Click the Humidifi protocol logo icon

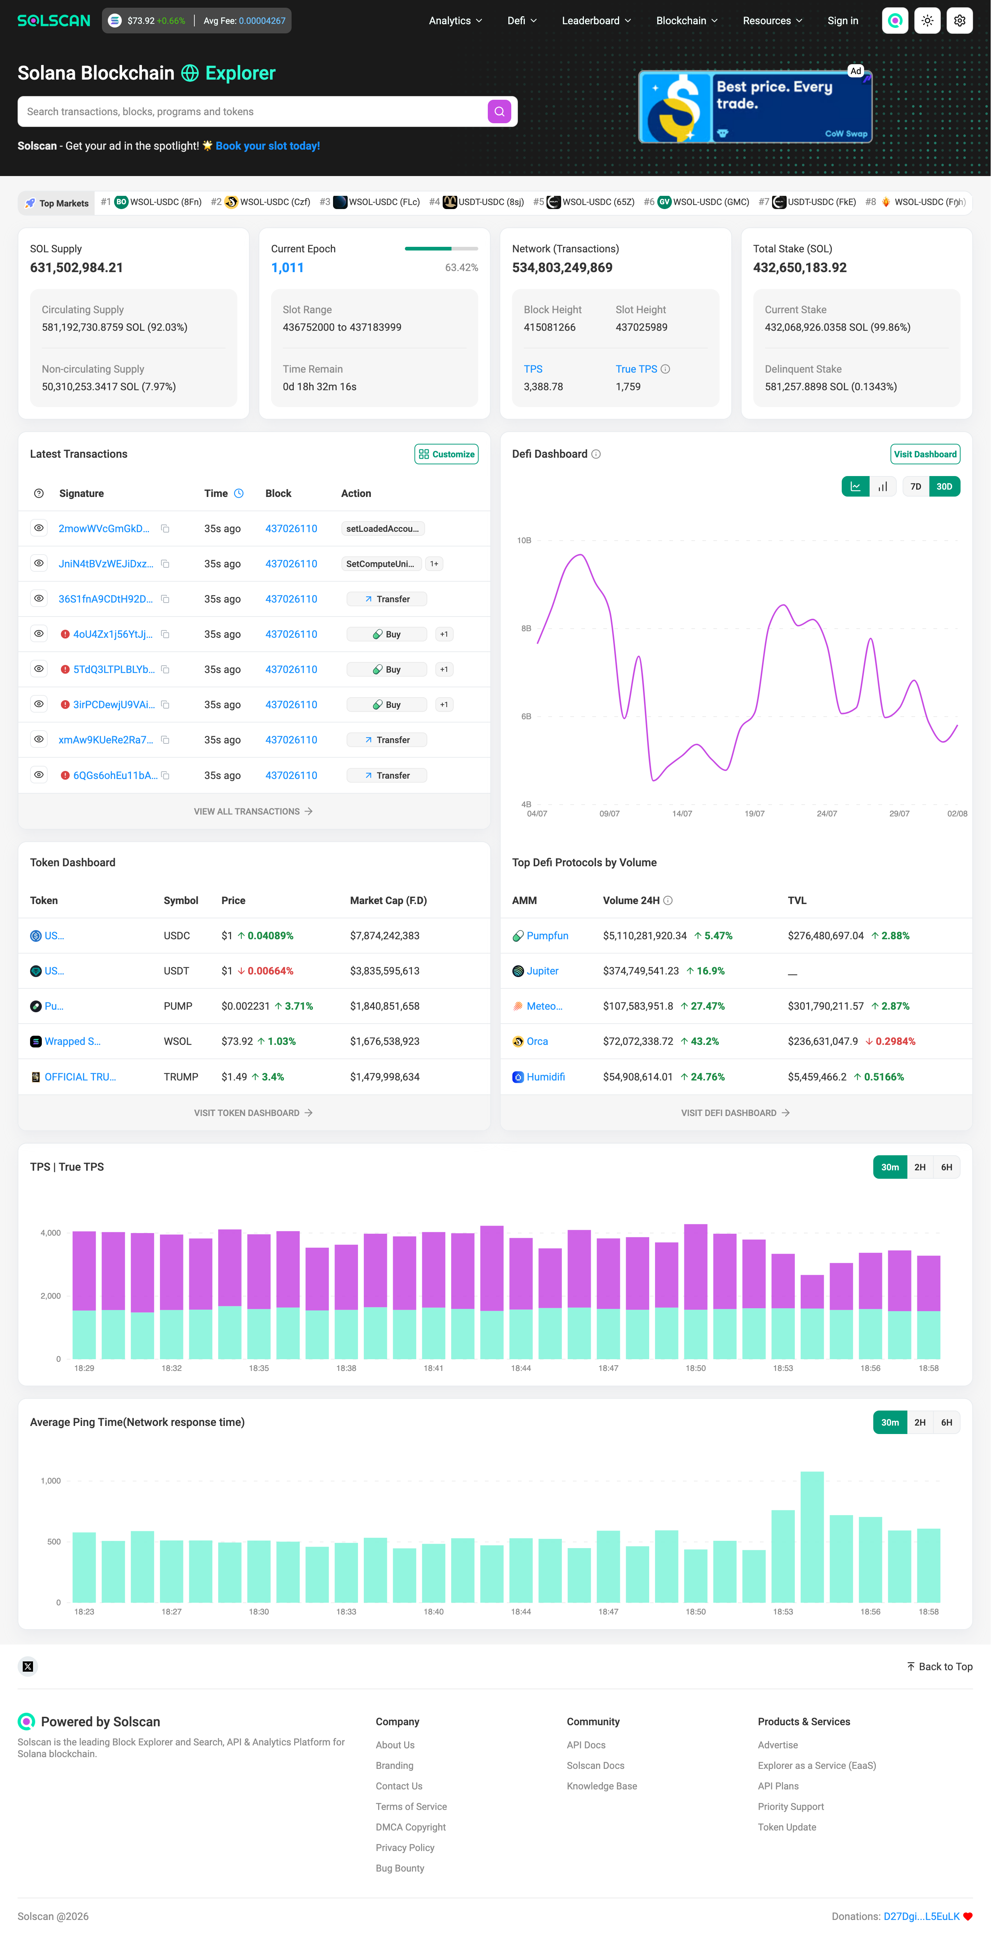(x=518, y=1077)
